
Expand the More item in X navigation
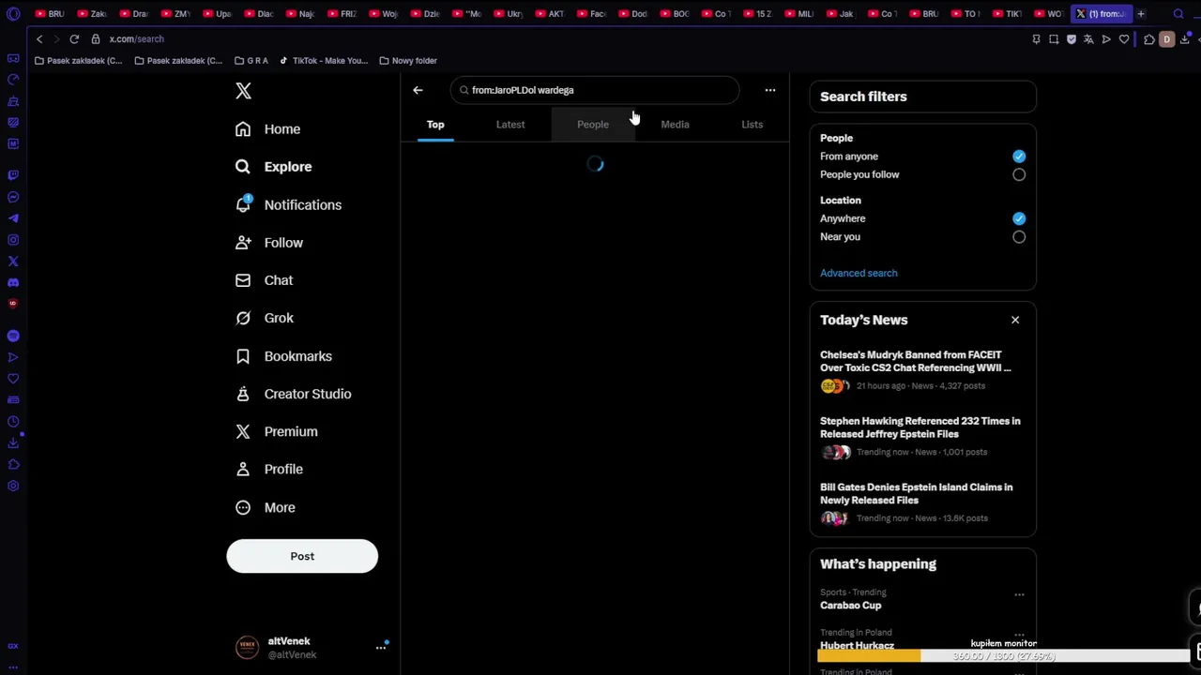[x=266, y=507]
